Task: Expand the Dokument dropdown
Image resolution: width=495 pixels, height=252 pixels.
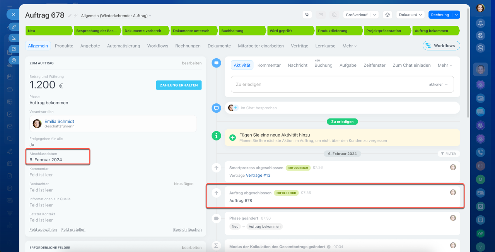Action: click(x=410, y=15)
